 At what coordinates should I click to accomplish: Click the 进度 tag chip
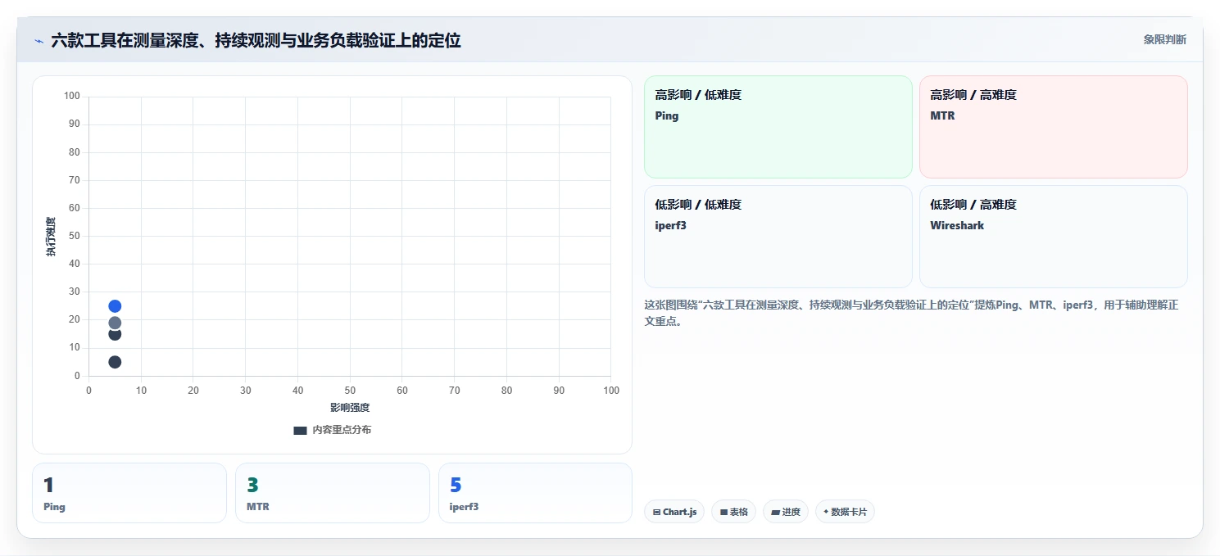(x=785, y=512)
